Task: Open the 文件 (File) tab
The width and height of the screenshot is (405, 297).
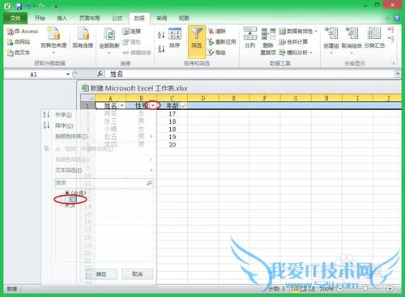Action: click(x=15, y=18)
